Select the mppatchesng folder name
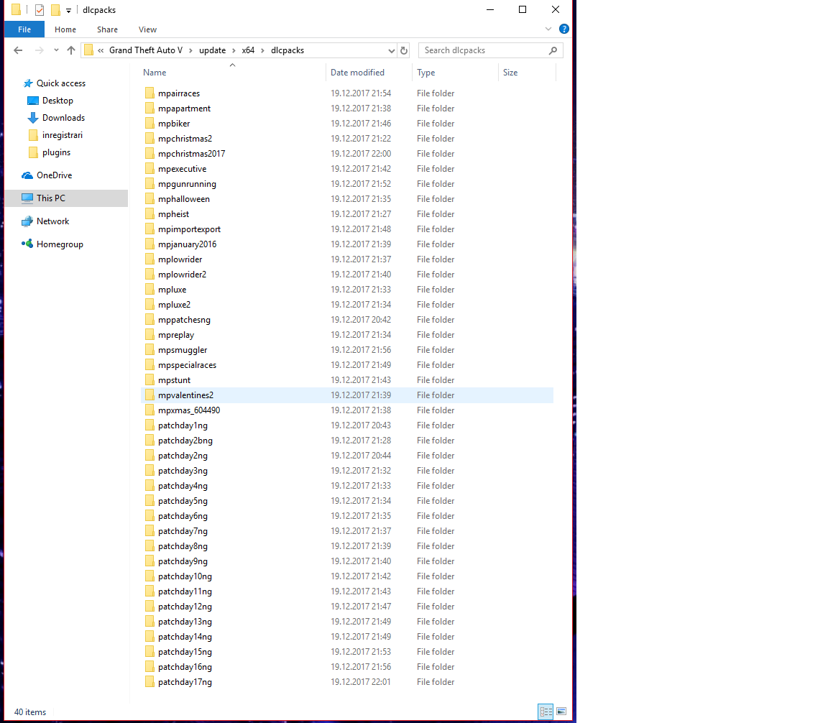This screenshot has width=828, height=723. click(x=184, y=320)
